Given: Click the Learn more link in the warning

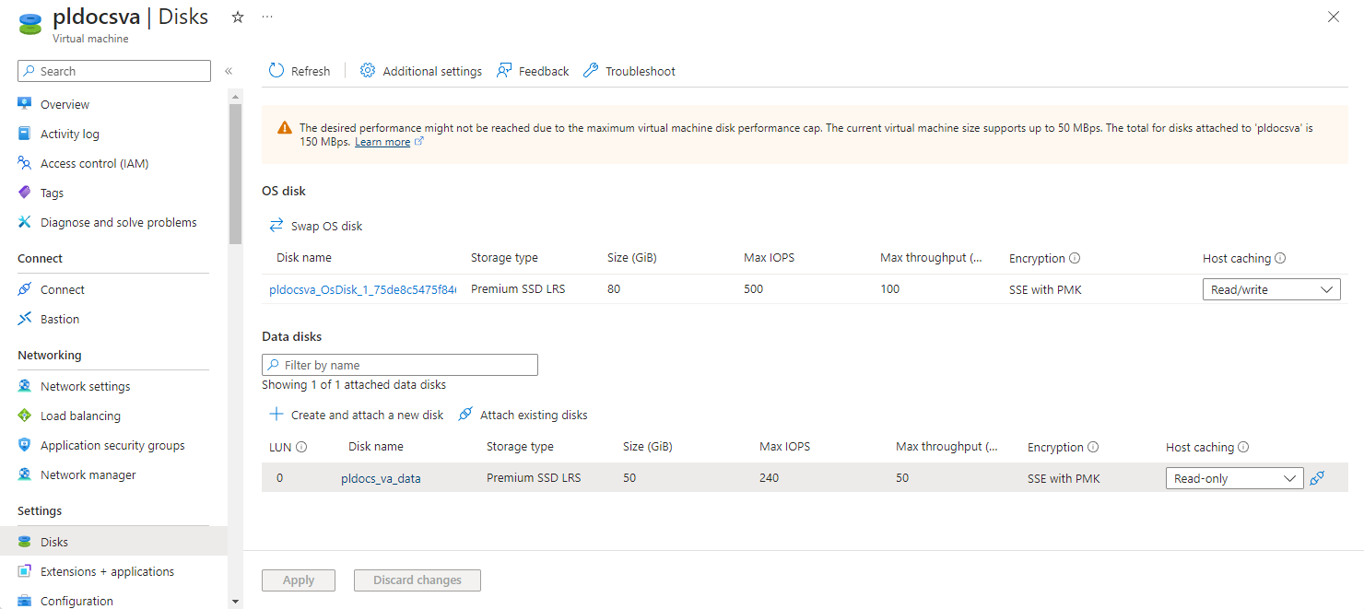Looking at the screenshot, I should click(382, 142).
